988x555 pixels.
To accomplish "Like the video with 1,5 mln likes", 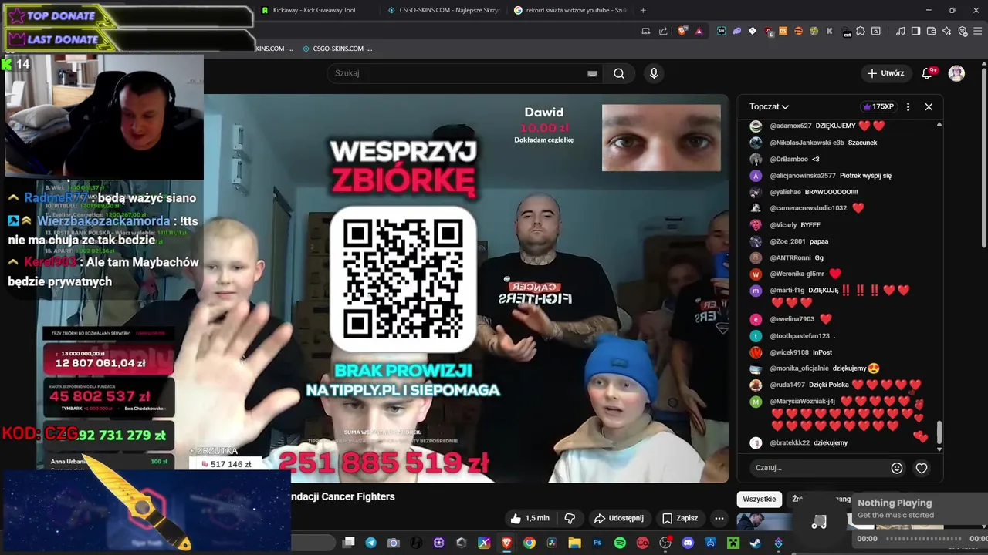I will pyautogui.click(x=530, y=518).
